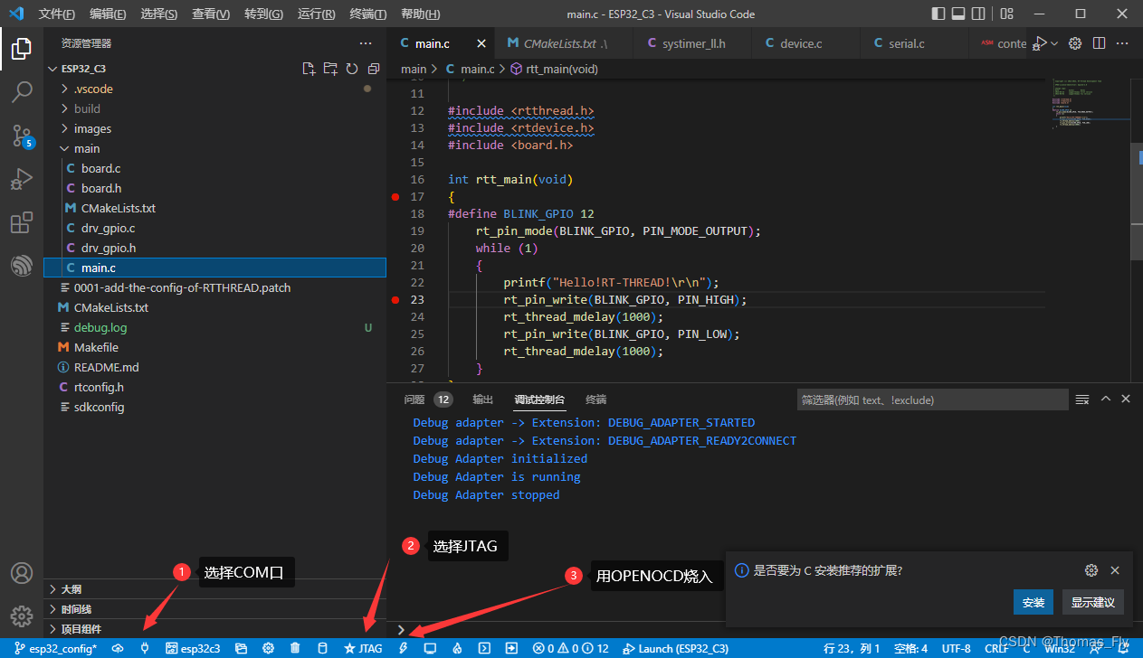Image resolution: width=1143 pixels, height=658 pixels.
Task: Collapse all folders in explorer
Action: pos(372,69)
